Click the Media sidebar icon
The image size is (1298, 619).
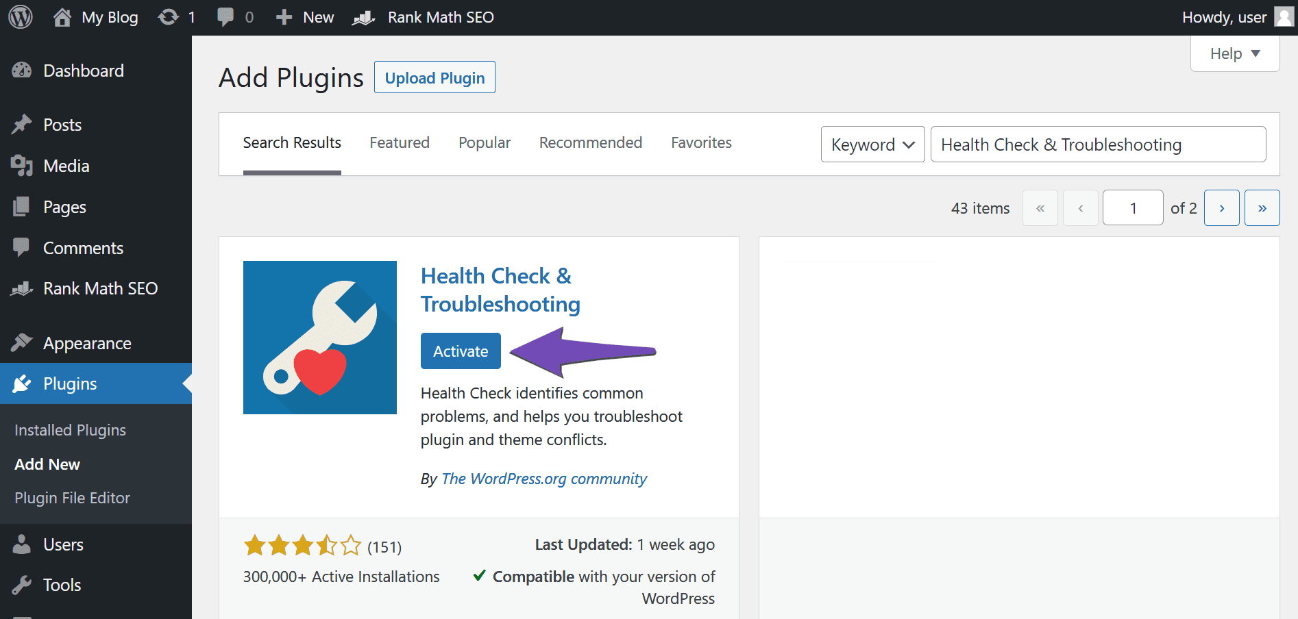[x=22, y=166]
